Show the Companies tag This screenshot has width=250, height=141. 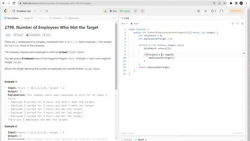click(33, 35)
